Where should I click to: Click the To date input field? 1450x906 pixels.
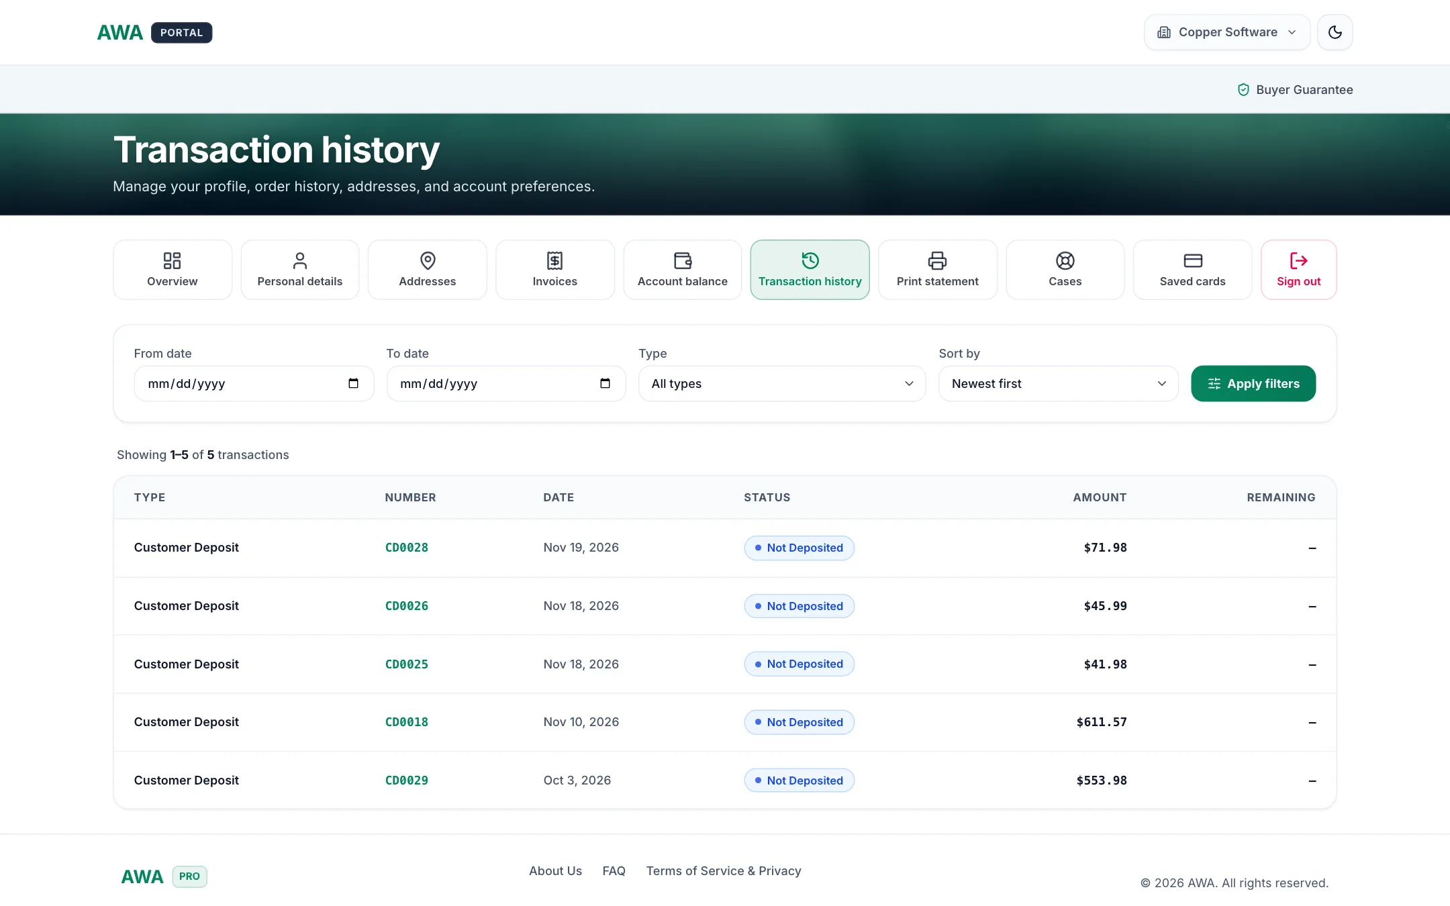(506, 384)
